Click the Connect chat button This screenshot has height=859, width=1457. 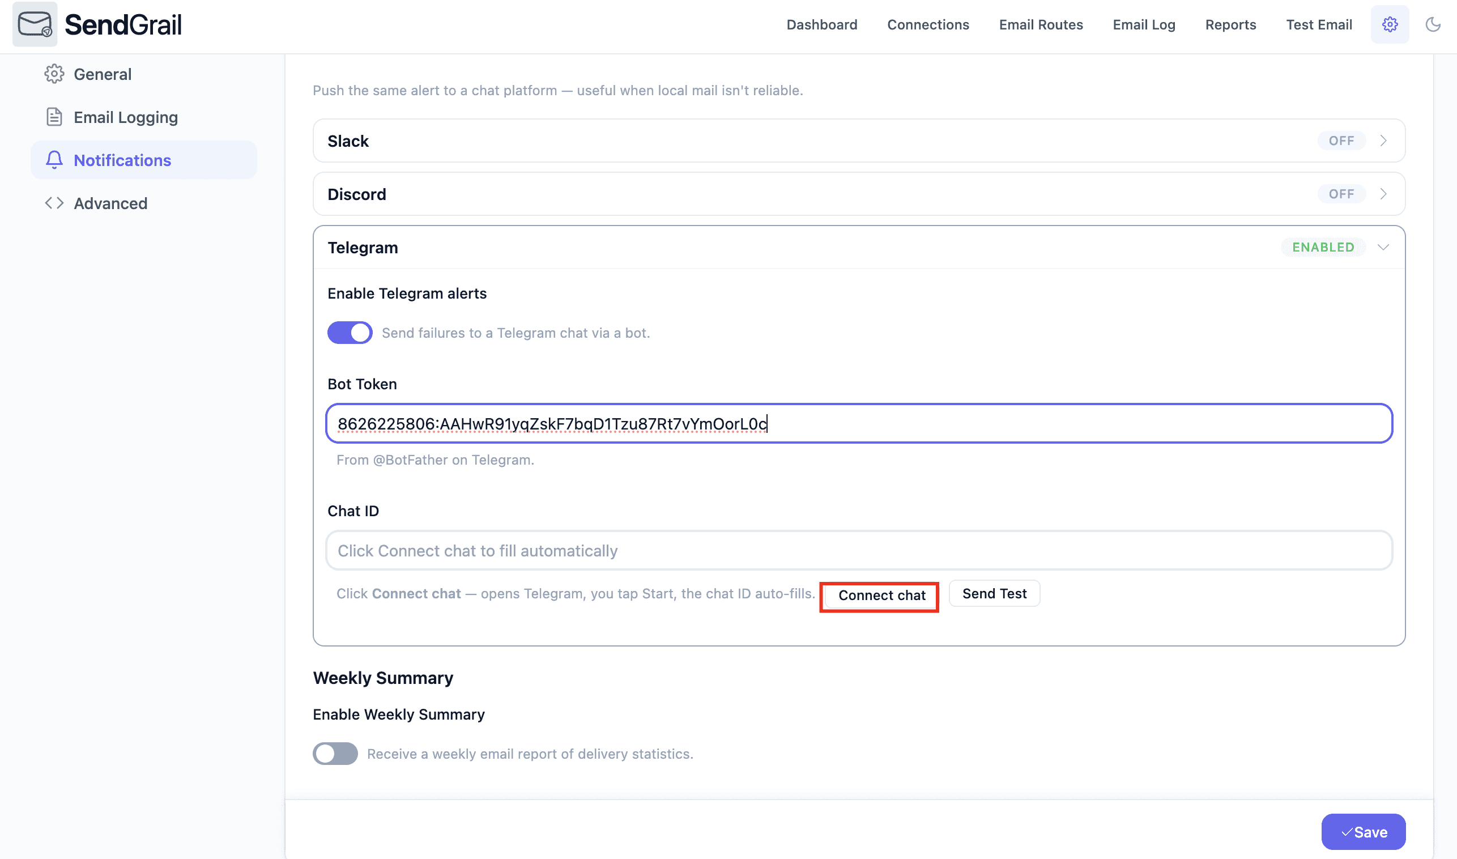881,595
